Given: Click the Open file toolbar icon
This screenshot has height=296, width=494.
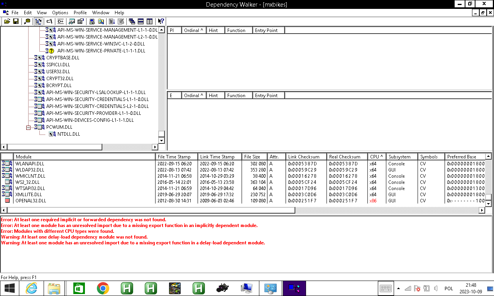Looking at the screenshot, I should pos(7,22).
